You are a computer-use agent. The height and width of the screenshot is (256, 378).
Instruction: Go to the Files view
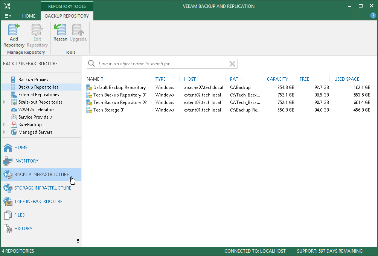(x=19, y=215)
